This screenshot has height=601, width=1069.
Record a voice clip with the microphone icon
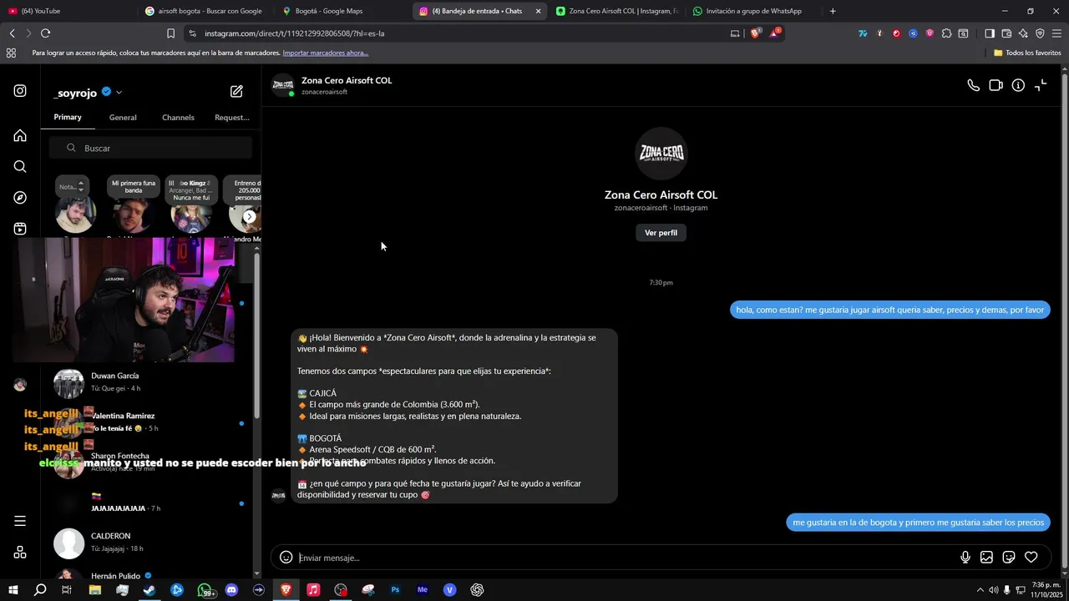[965, 558]
